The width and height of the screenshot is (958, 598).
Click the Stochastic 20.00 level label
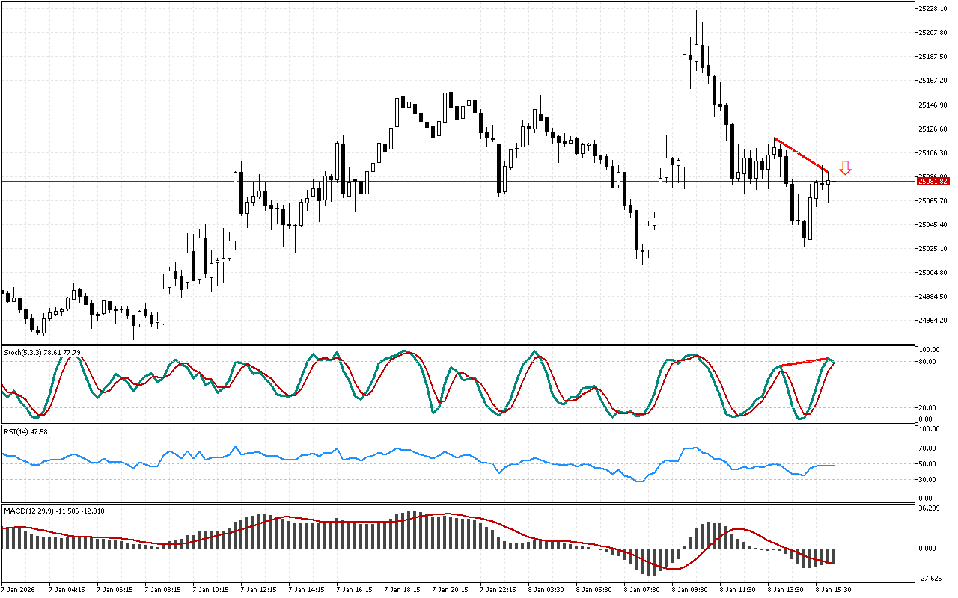click(928, 407)
